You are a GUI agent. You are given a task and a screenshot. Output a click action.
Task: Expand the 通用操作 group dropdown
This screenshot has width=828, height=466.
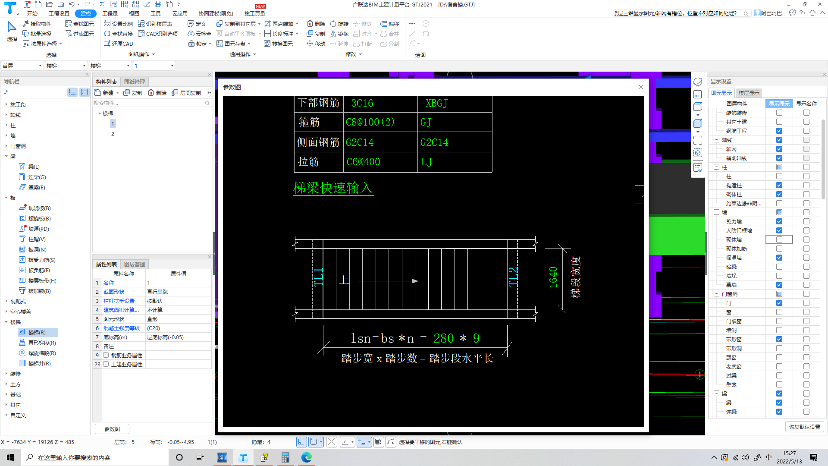[243, 54]
